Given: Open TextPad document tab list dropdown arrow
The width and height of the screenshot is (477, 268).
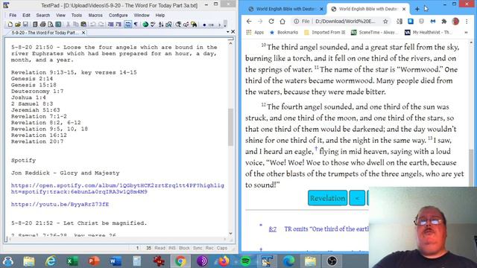Looking at the screenshot, I should pyautogui.click(x=228, y=32).
